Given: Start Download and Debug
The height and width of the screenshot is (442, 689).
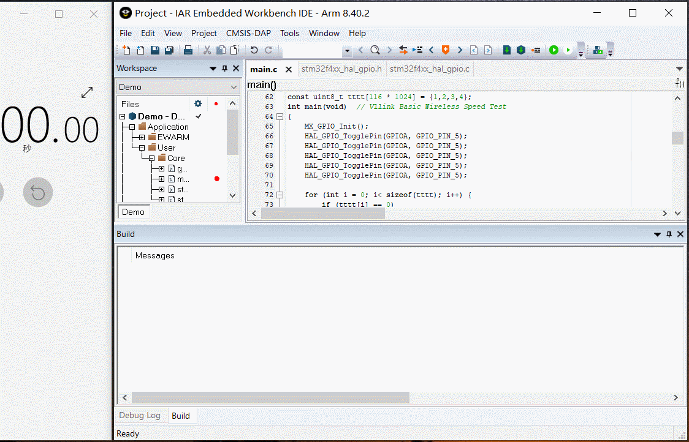Looking at the screenshot, I should 554,50.
